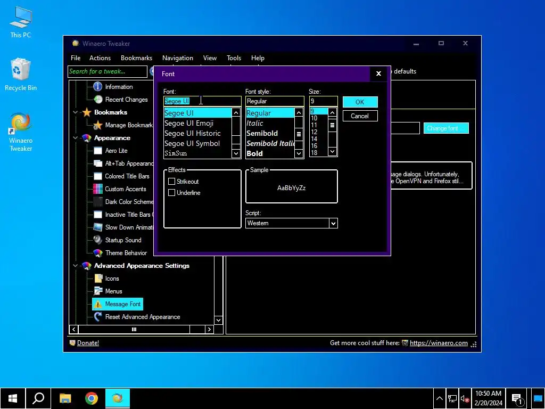The height and width of the screenshot is (409, 545).
Task: Click the Size list scrollbar thumb
Action: click(x=332, y=125)
